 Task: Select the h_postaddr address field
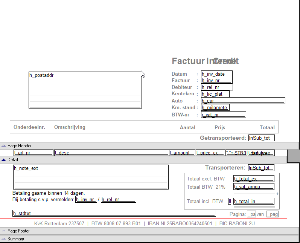[85, 90]
